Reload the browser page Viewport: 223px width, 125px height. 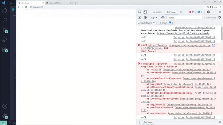[x=26, y=7]
